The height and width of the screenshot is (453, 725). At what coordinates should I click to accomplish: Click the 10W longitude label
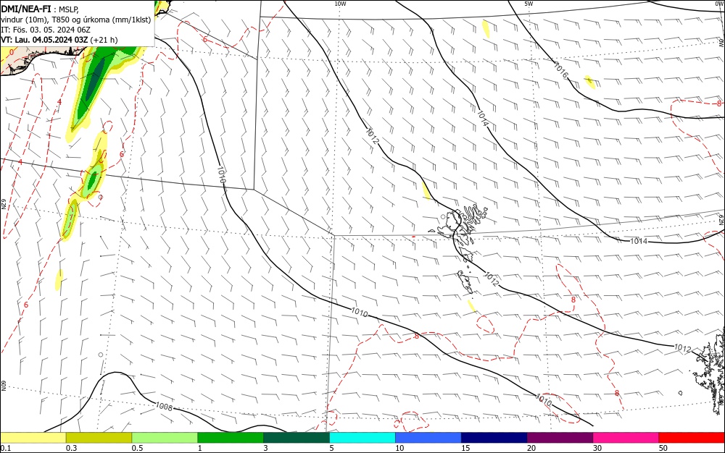[340, 4]
